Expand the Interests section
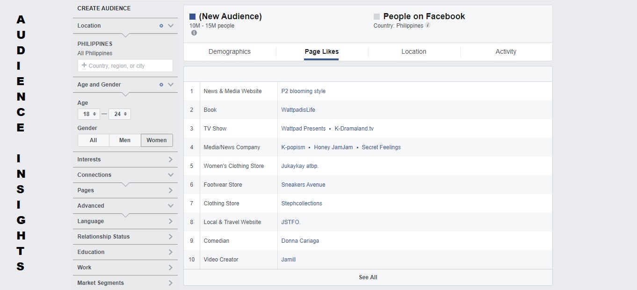The image size is (637, 290). (125, 159)
